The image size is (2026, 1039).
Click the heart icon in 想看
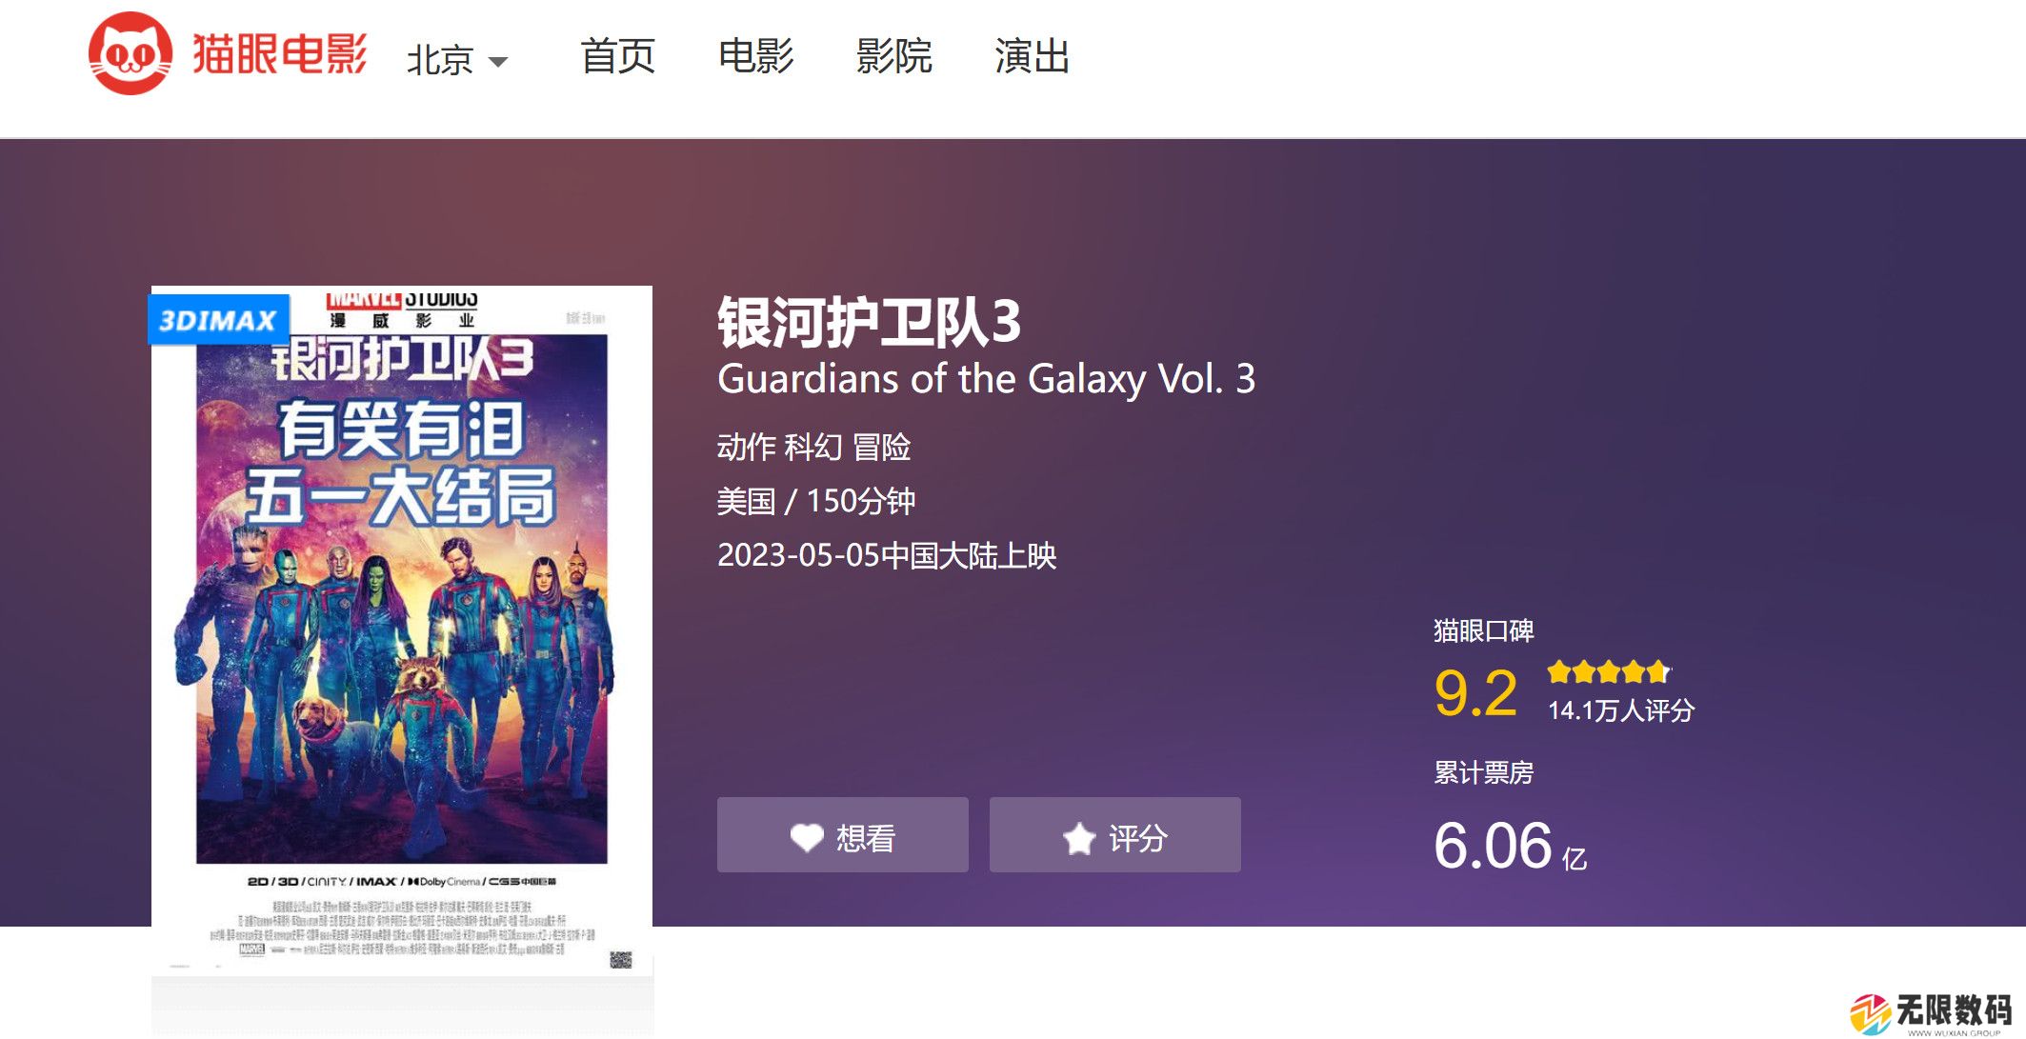[807, 838]
